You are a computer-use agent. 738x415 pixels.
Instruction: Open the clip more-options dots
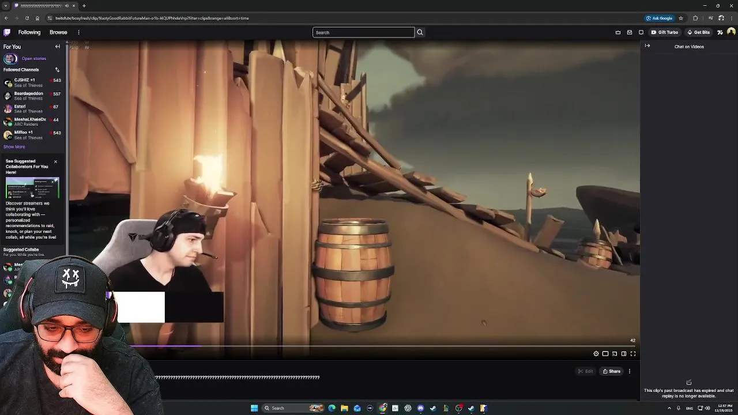630,371
